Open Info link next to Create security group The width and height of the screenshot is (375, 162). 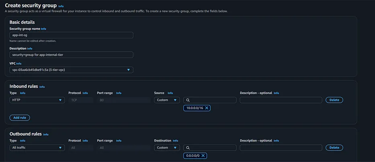(61, 6)
